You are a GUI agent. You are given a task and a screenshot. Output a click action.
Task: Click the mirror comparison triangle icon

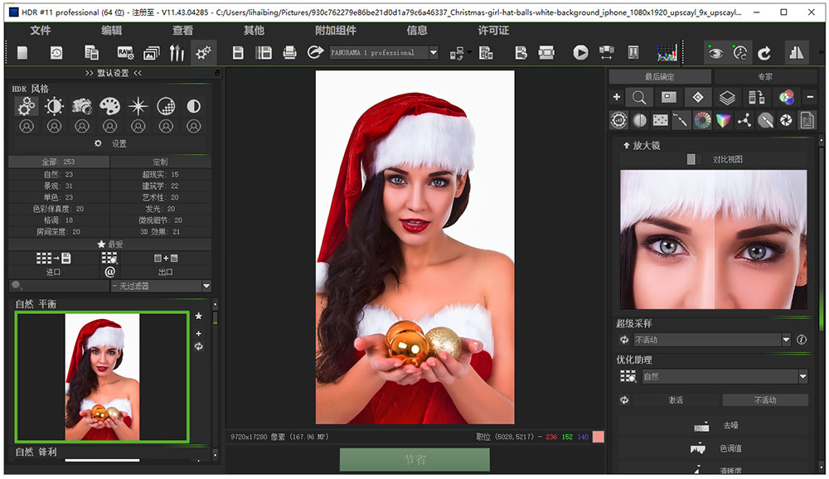pos(796,52)
